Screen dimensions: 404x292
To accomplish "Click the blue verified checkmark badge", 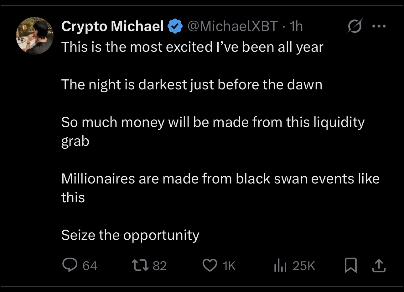I will (176, 26).
